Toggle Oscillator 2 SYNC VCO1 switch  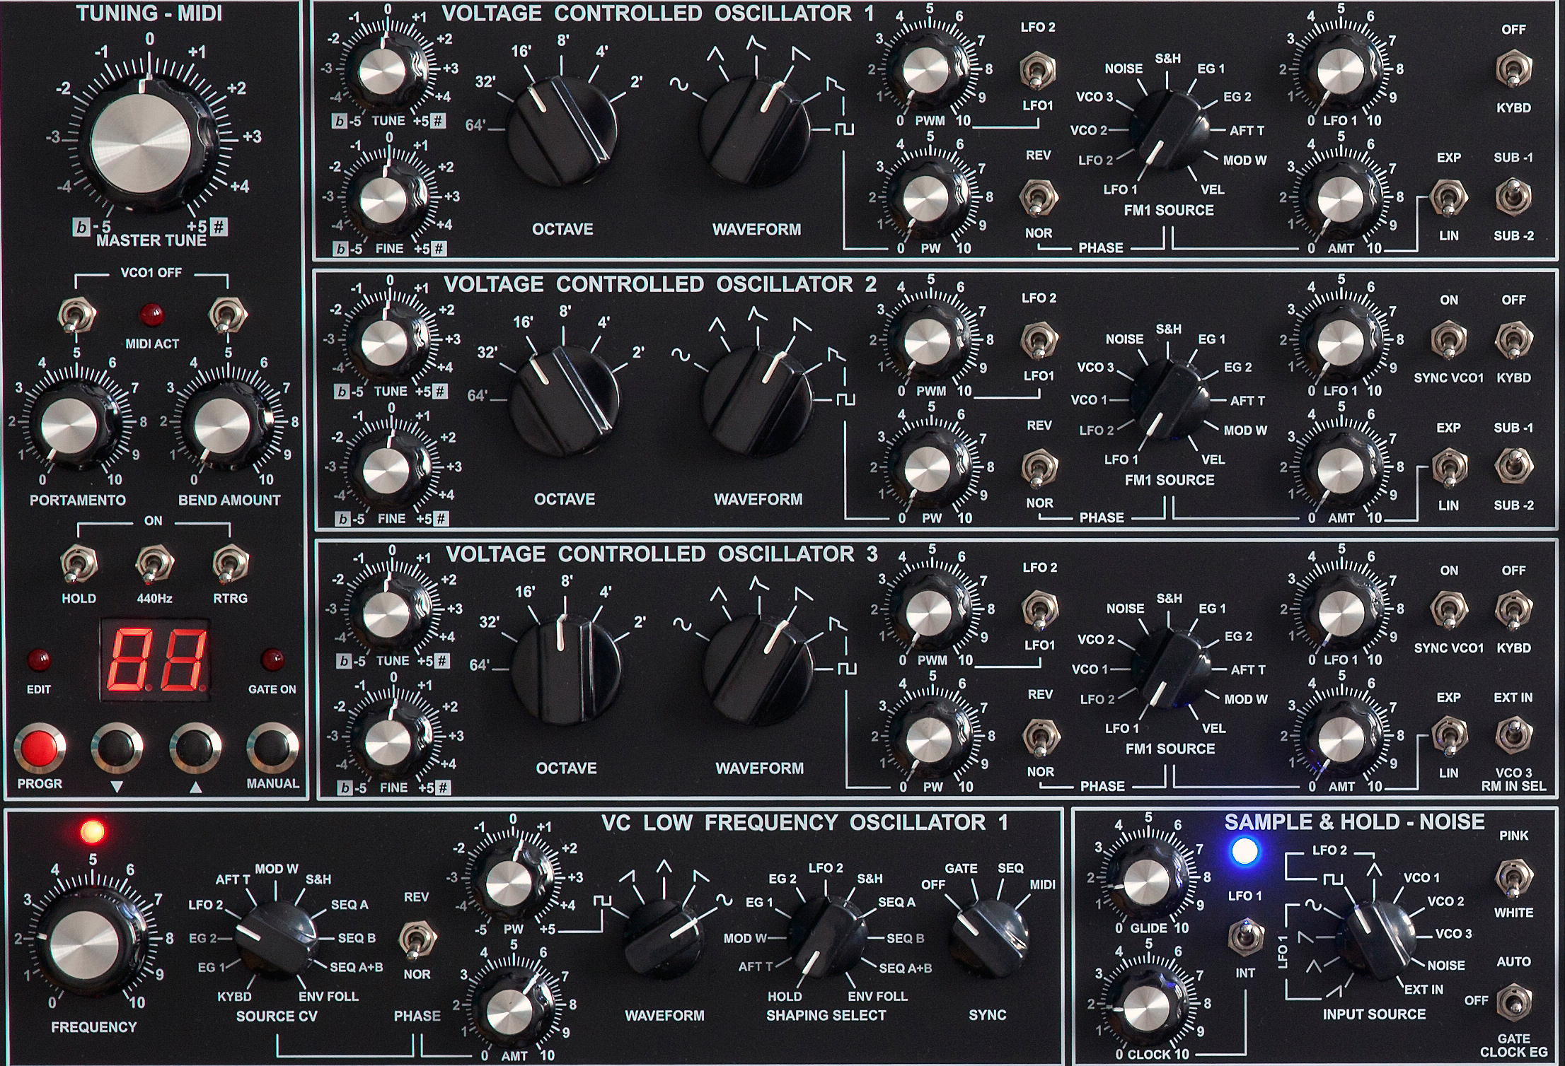click(x=1448, y=339)
